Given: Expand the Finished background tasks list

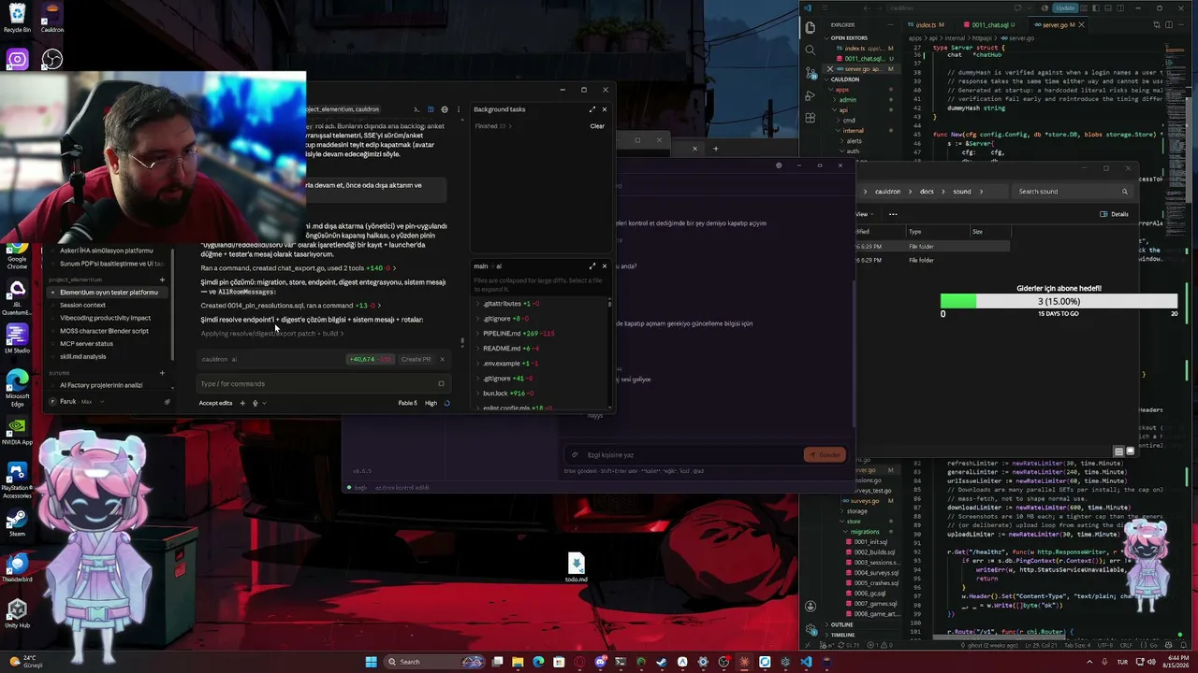Looking at the screenshot, I should [x=492, y=126].
